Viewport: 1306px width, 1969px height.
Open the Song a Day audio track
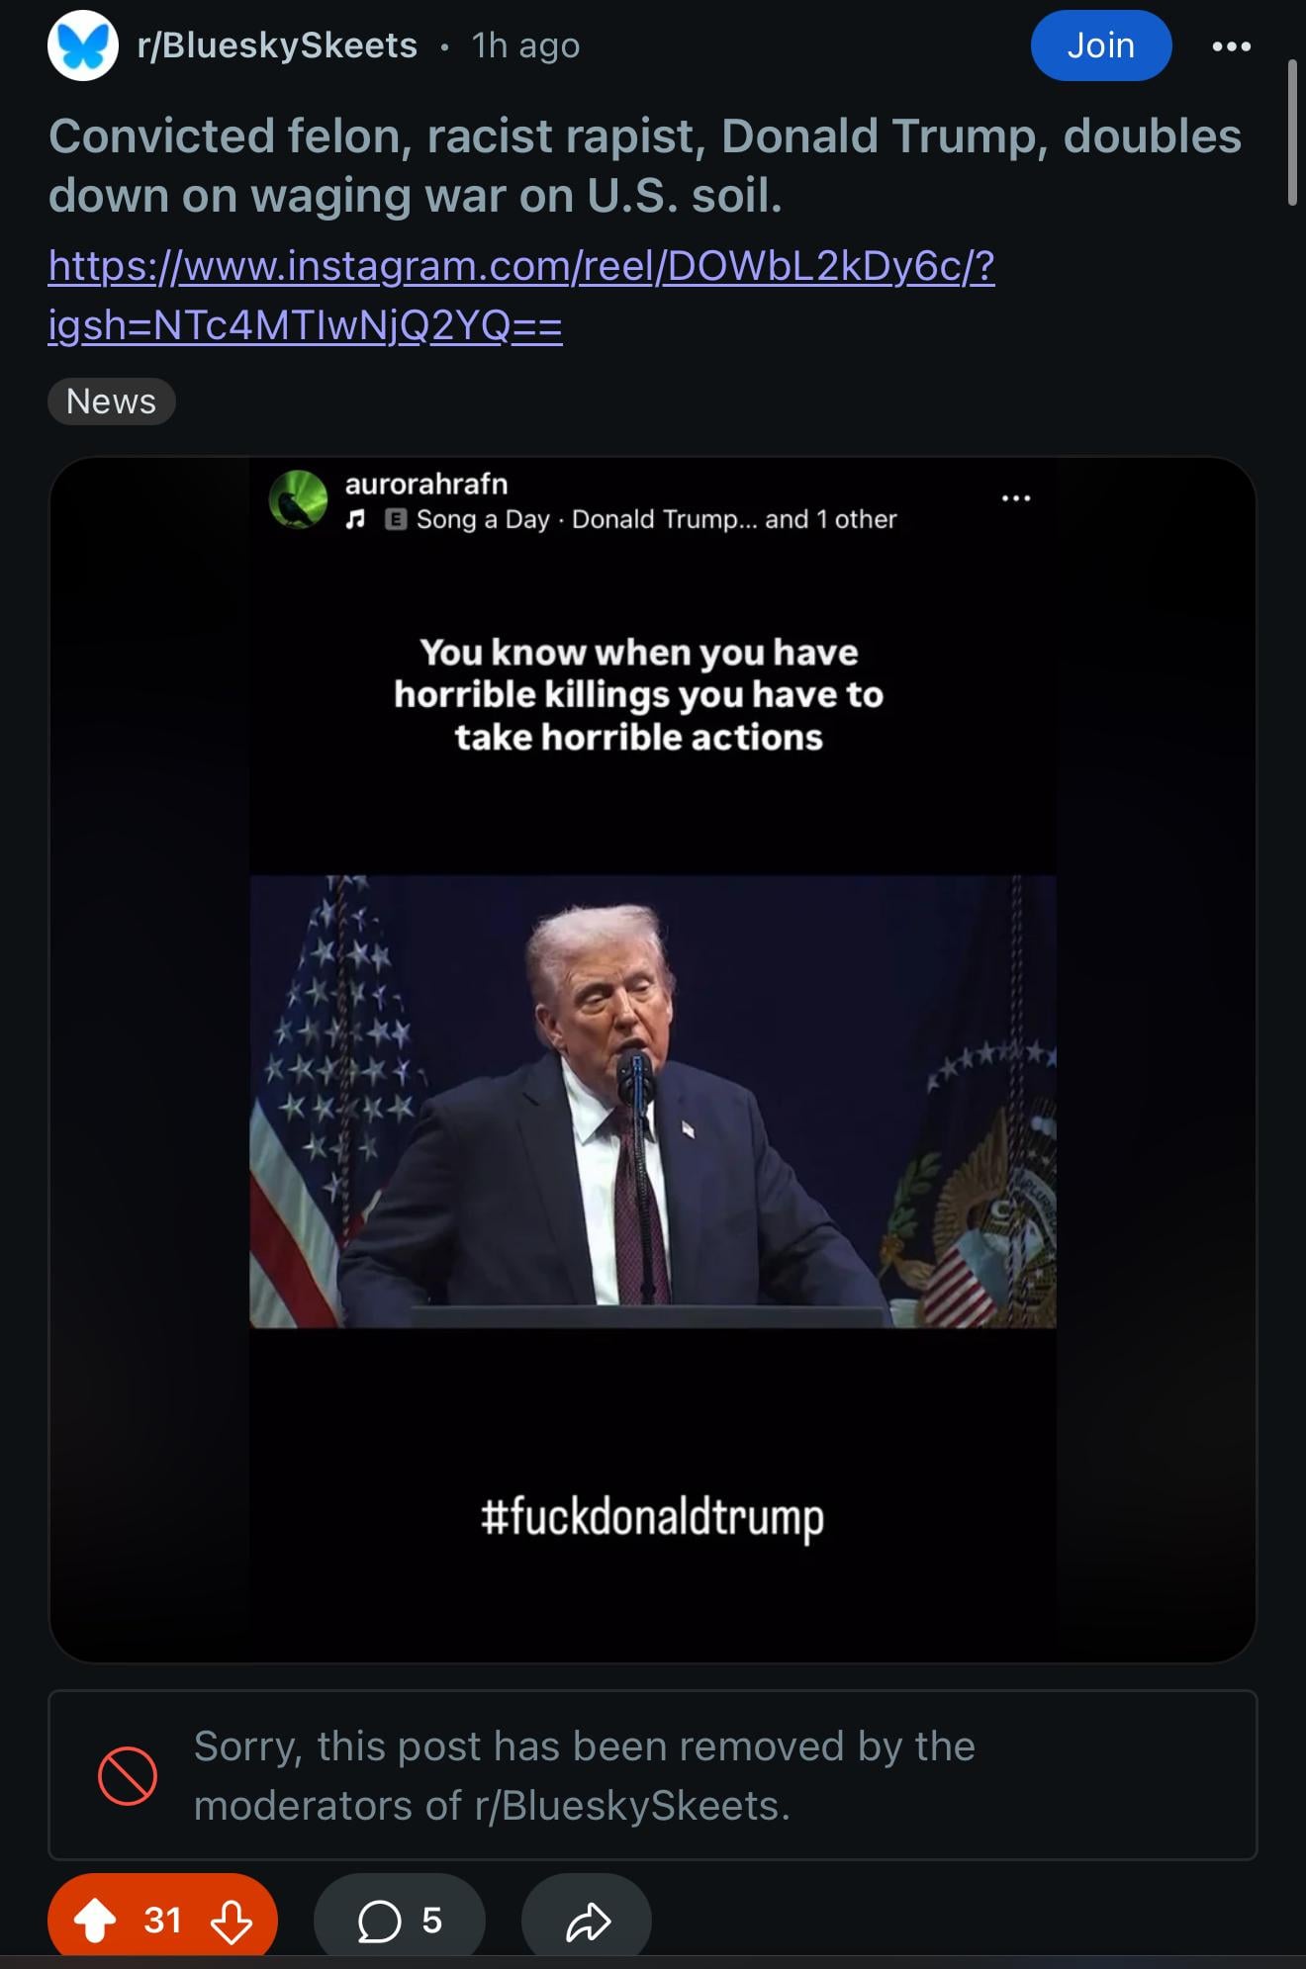482,519
